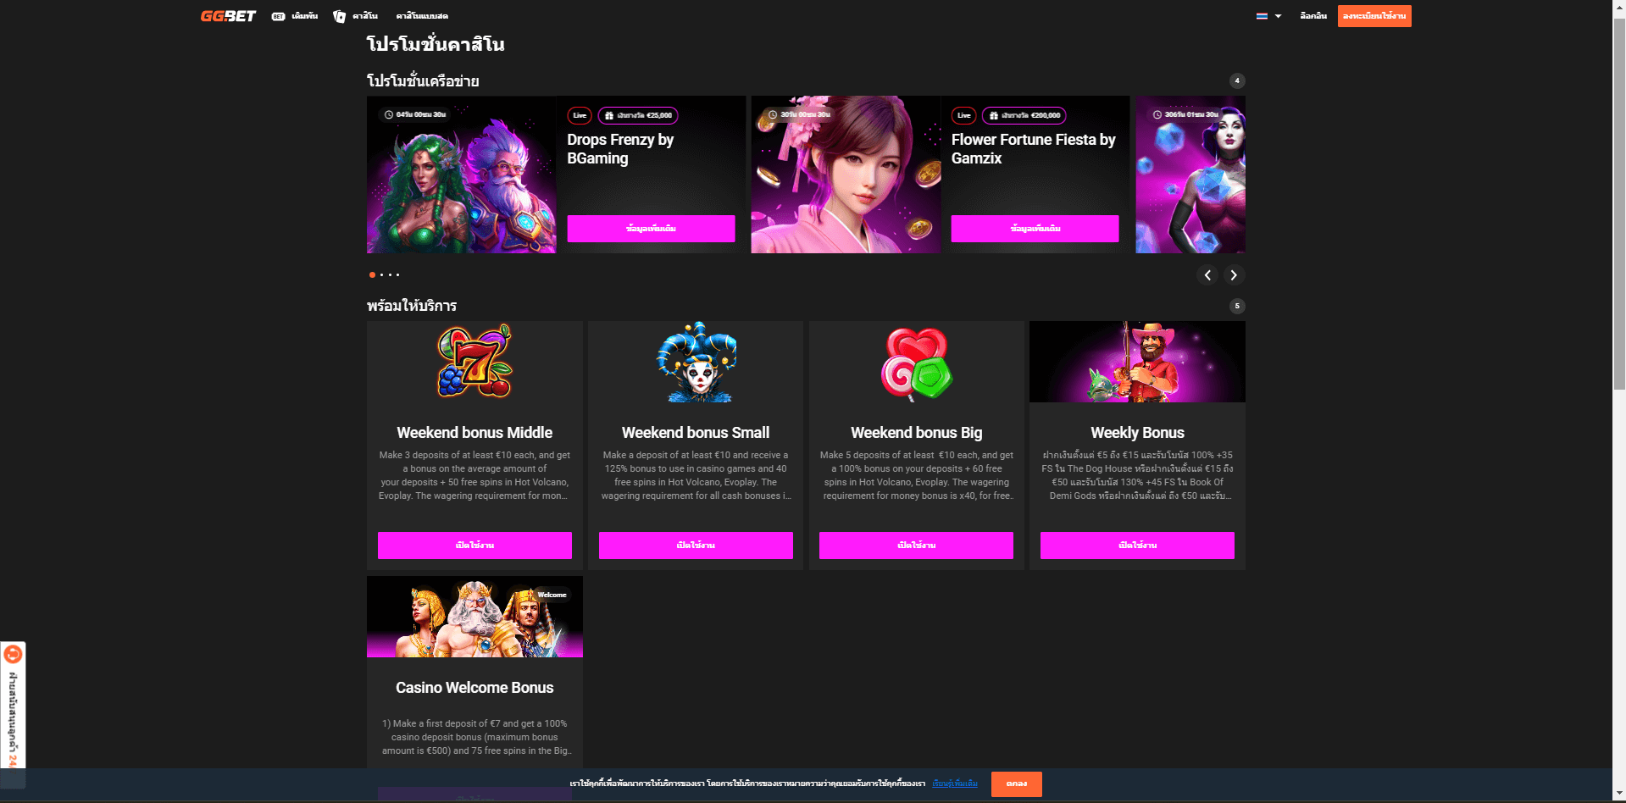Activate the Weekend bonus Small offer
The height and width of the screenshot is (803, 1626).
coord(696,545)
